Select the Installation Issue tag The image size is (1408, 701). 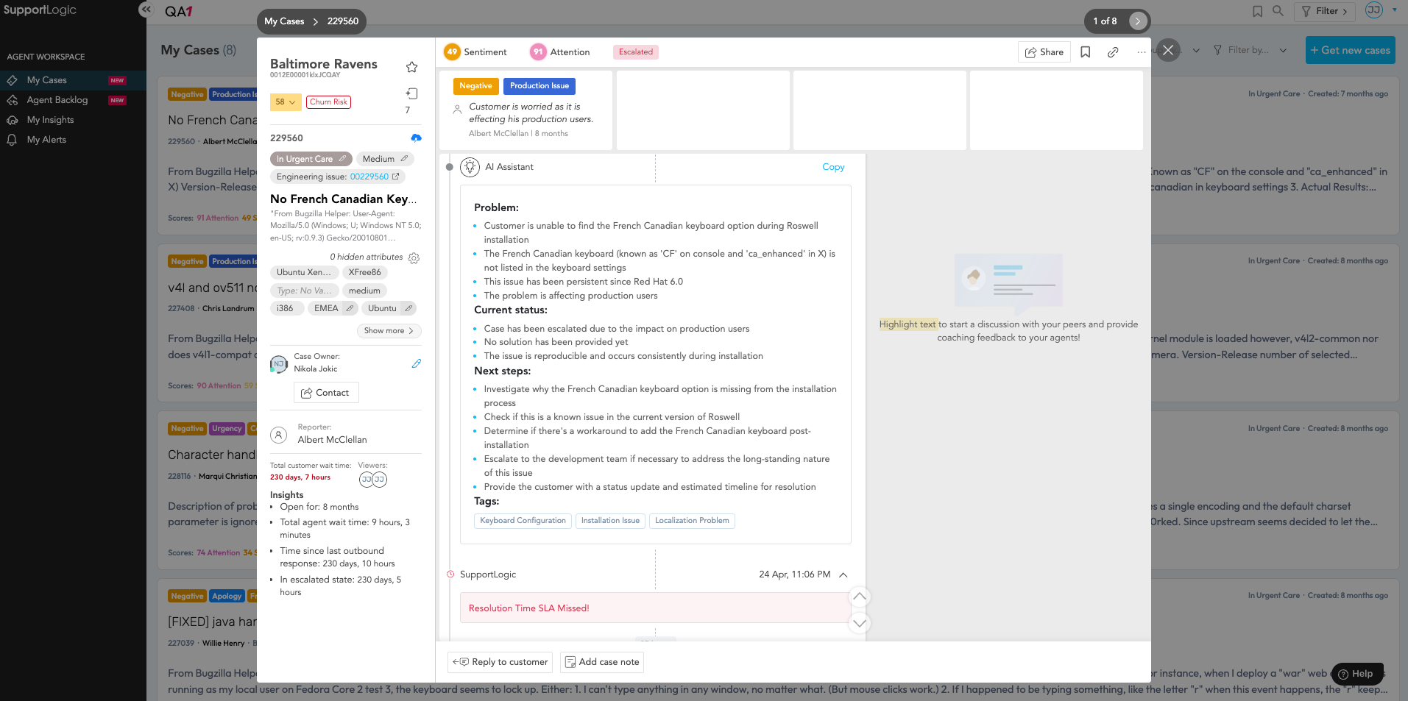(x=610, y=521)
